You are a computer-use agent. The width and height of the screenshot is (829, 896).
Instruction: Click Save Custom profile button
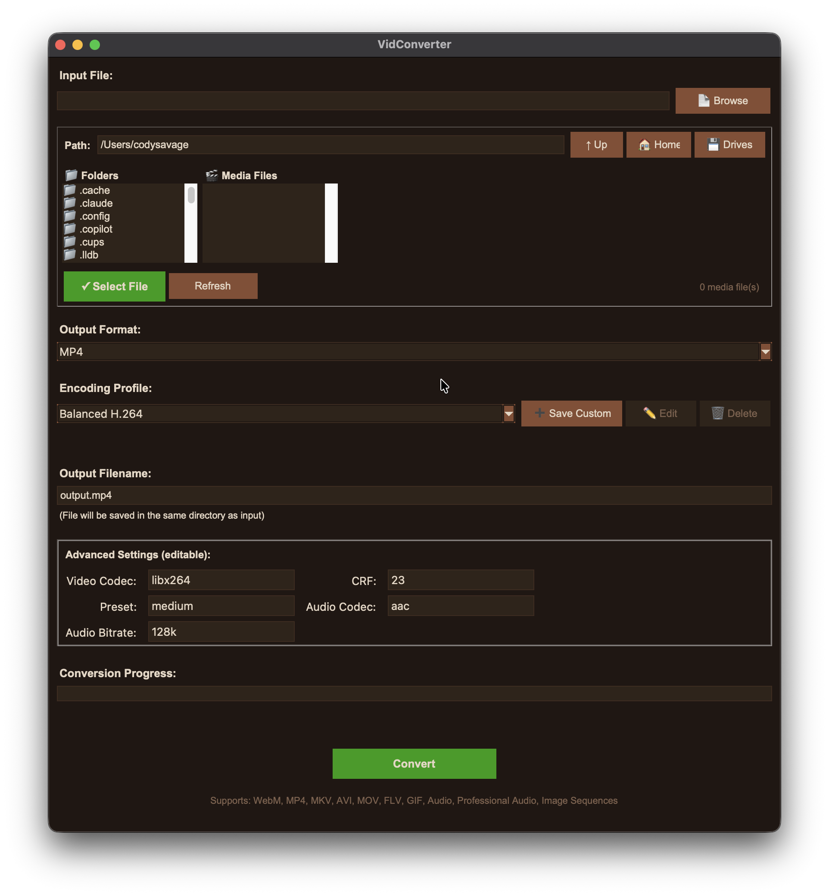571,414
